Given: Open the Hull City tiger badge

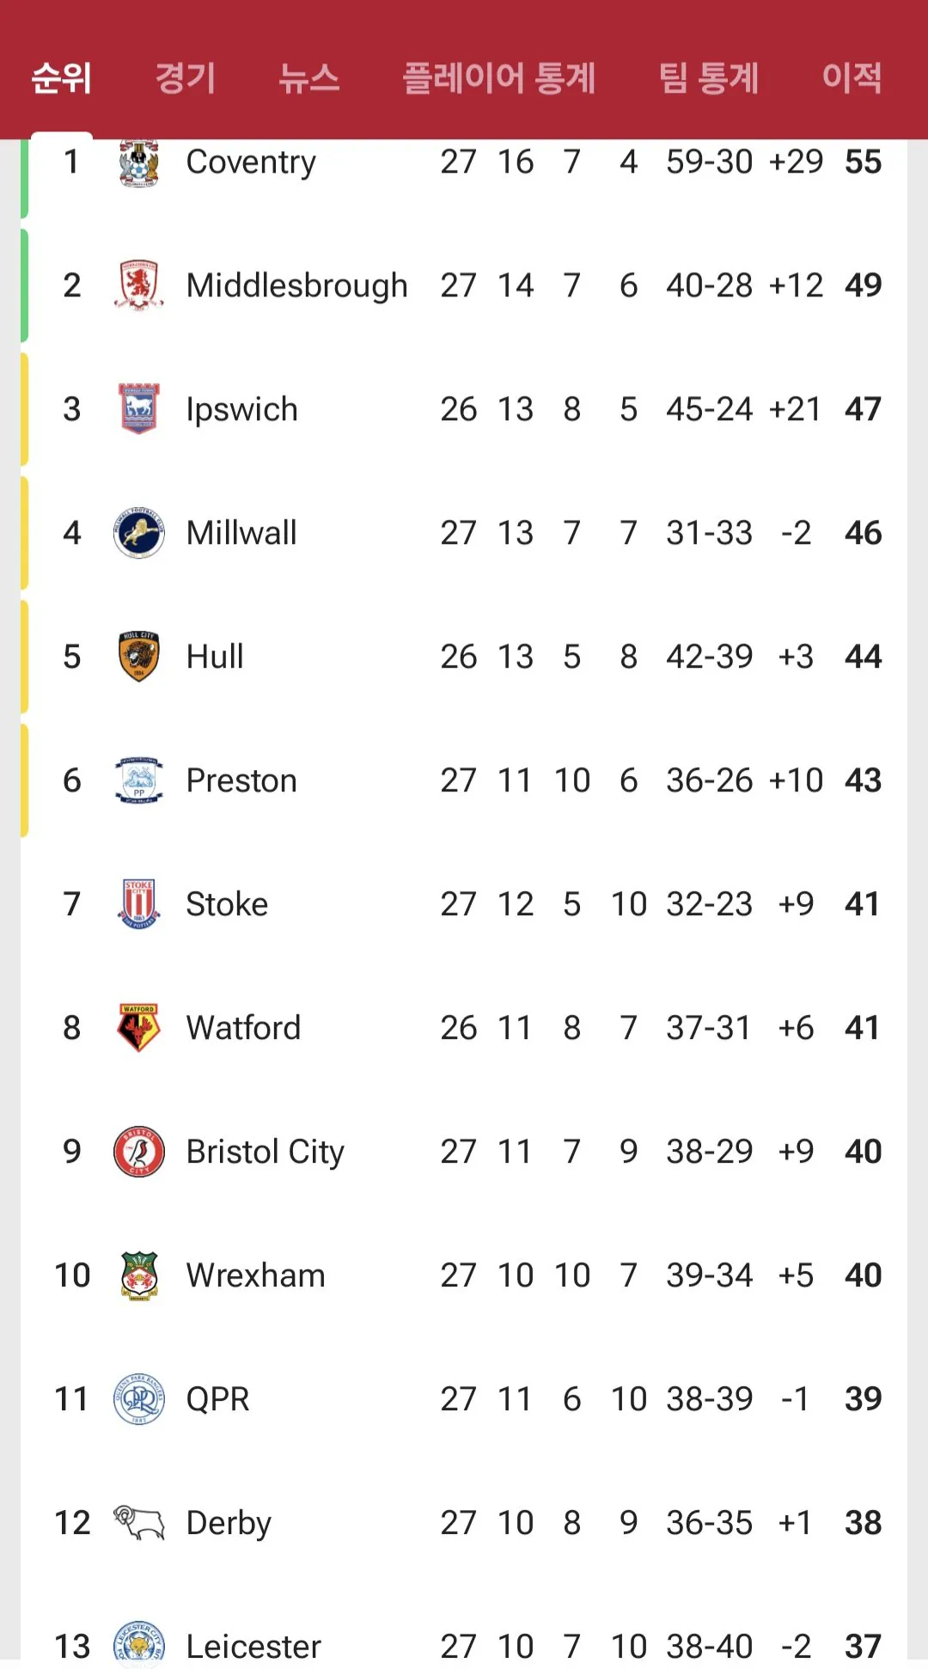Looking at the screenshot, I should [138, 657].
